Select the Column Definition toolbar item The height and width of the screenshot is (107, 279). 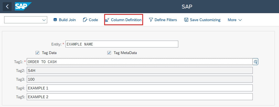(x=123, y=20)
